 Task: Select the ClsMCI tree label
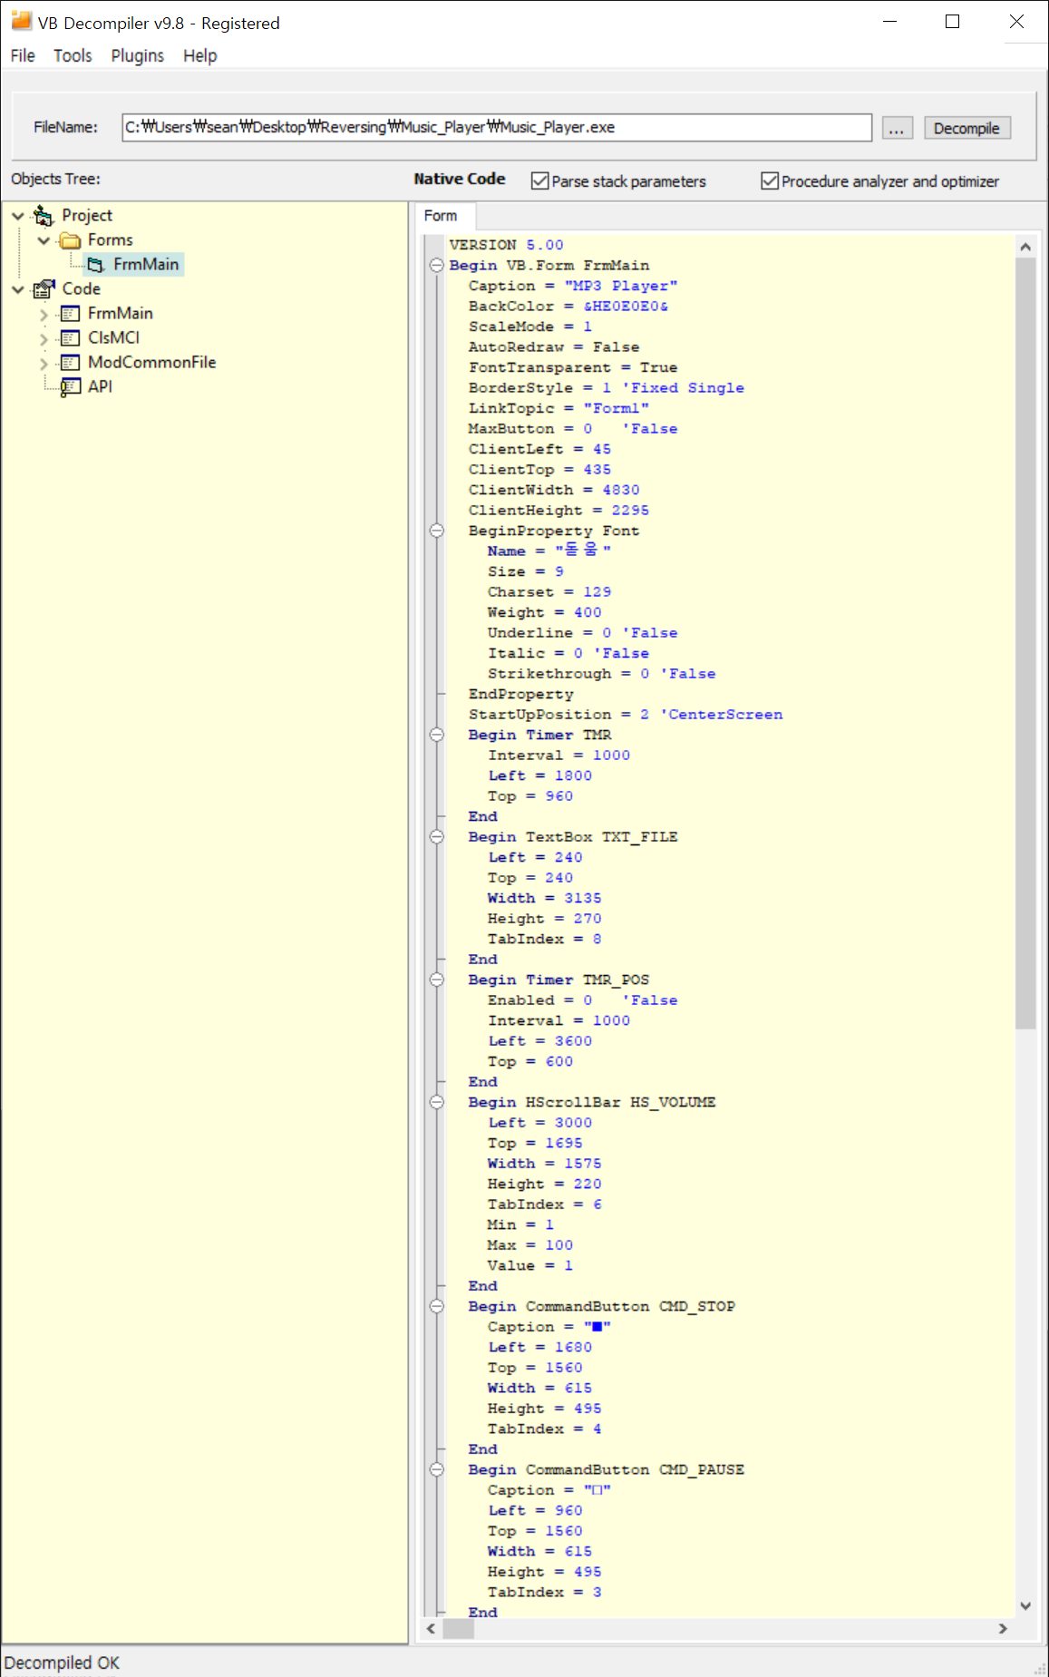(x=113, y=338)
